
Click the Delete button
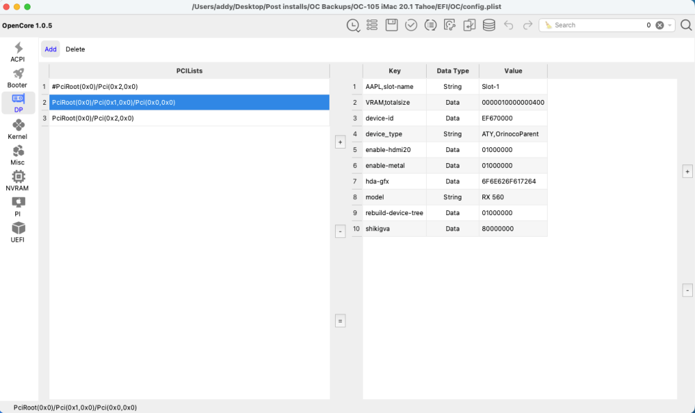click(x=75, y=49)
